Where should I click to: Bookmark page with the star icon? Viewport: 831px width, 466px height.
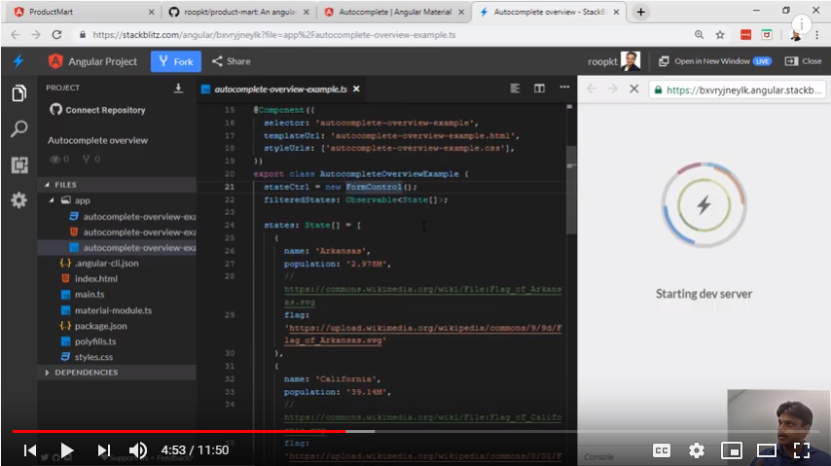(720, 34)
